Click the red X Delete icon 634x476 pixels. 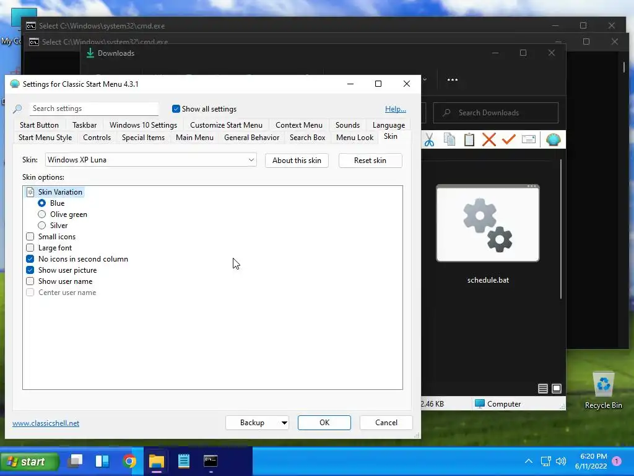click(x=489, y=139)
